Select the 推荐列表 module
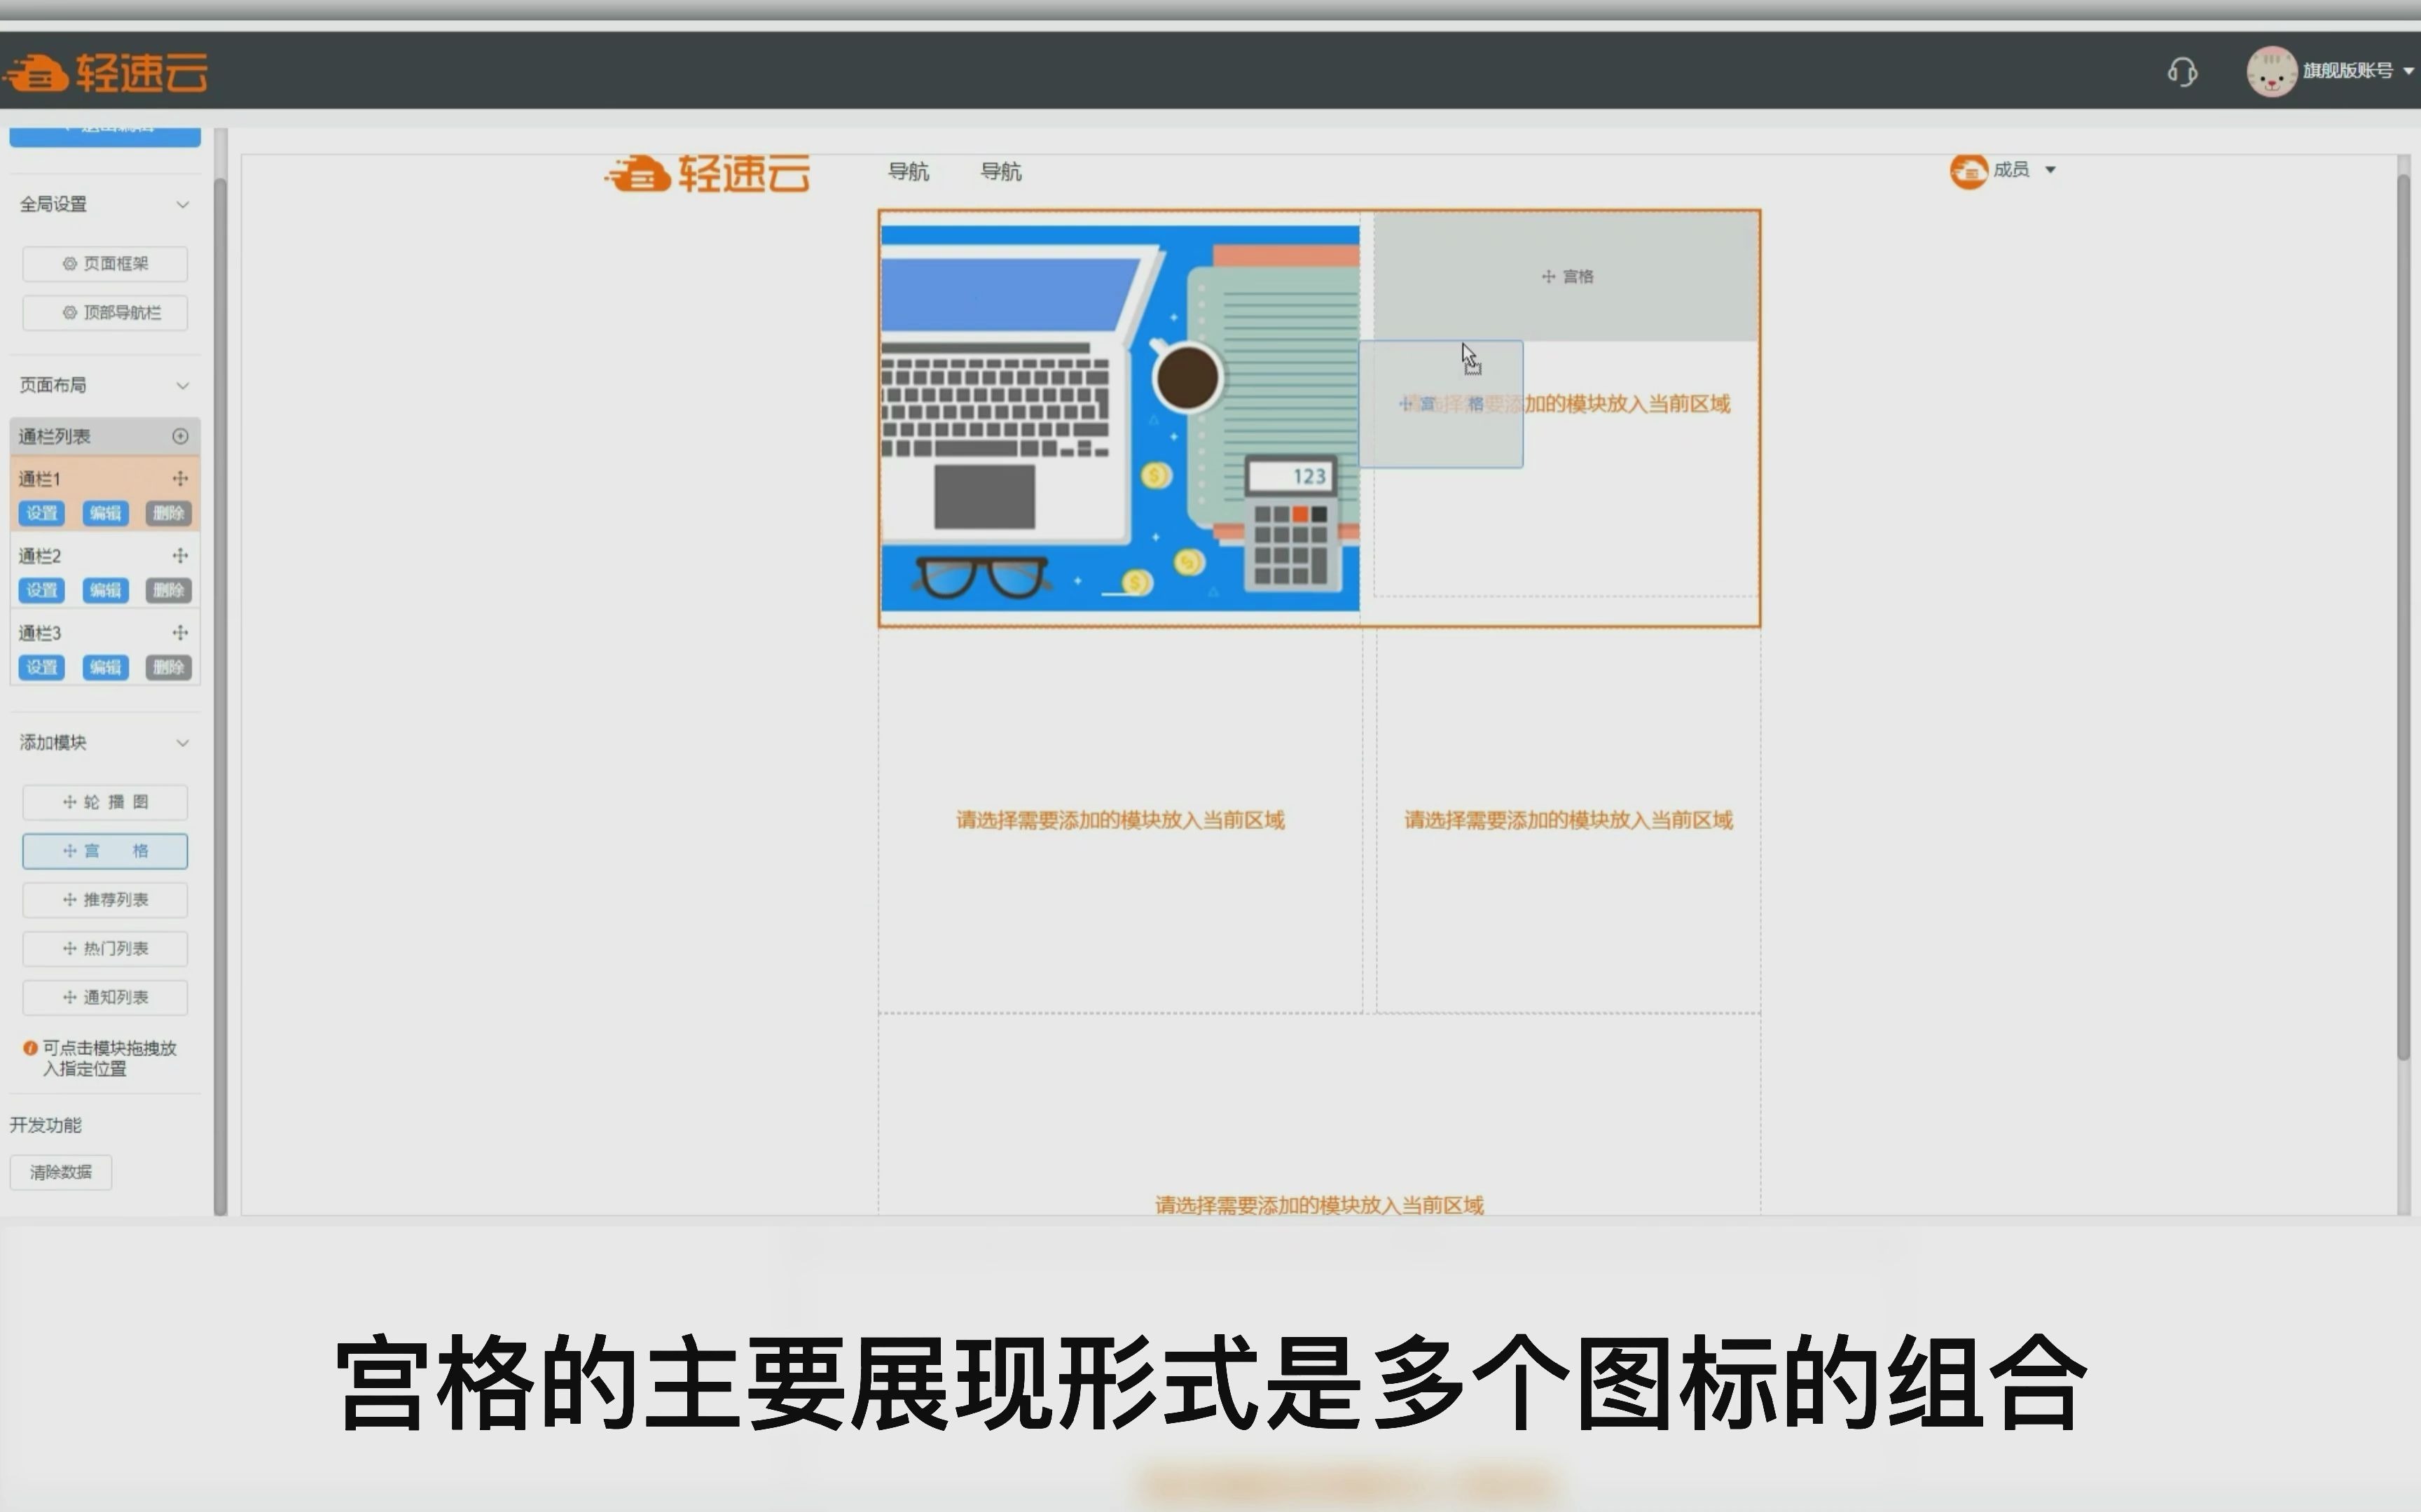This screenshot has height=1512, width=2421. pos(105,900)
